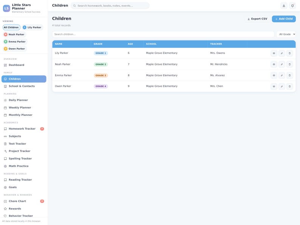Click the LS app logo icon
The image size is (300, 225).
click(6, 8)
